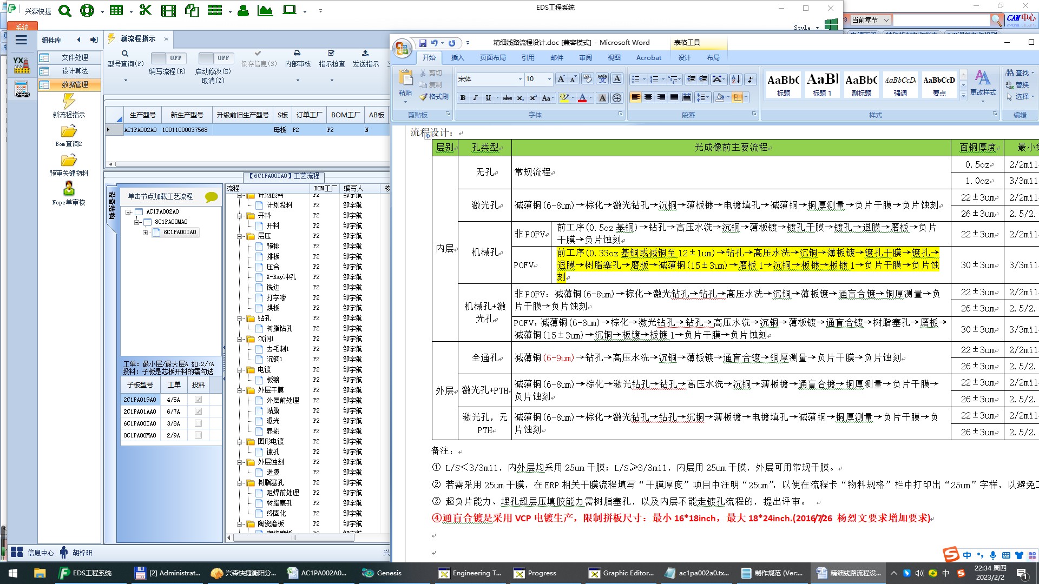Click the 内部审核 printer icon
Image resolution: width=1039 pixels, height=584 pixels.
coord(297,54)
